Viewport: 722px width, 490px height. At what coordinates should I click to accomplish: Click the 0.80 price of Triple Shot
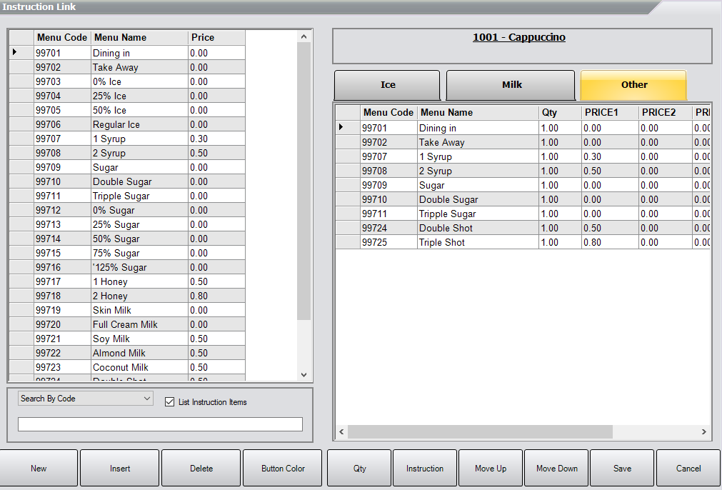(x=610, y=242)
